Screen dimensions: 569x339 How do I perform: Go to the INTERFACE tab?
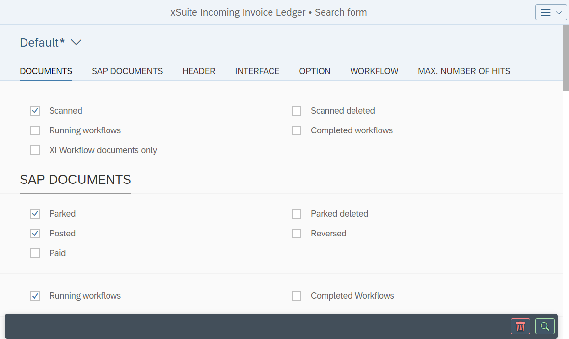coord(257,71)
